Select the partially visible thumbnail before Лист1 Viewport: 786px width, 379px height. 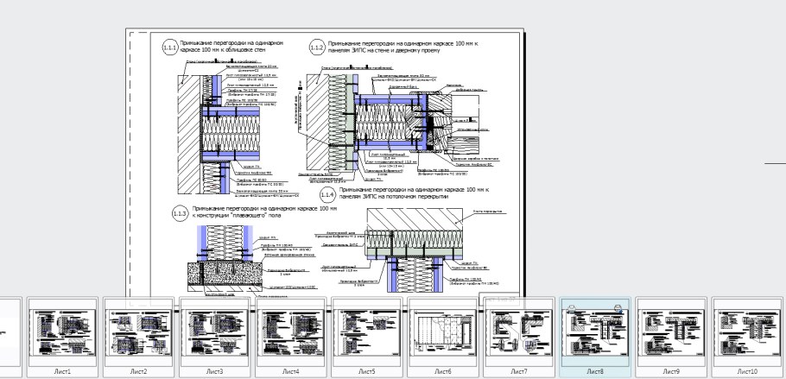(x=10, y=334)
